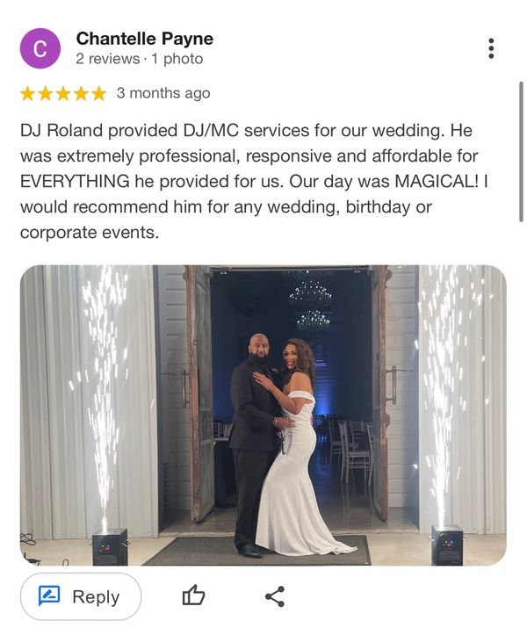
Task: Click the first gold rating star
Action: tap(27, 94)
